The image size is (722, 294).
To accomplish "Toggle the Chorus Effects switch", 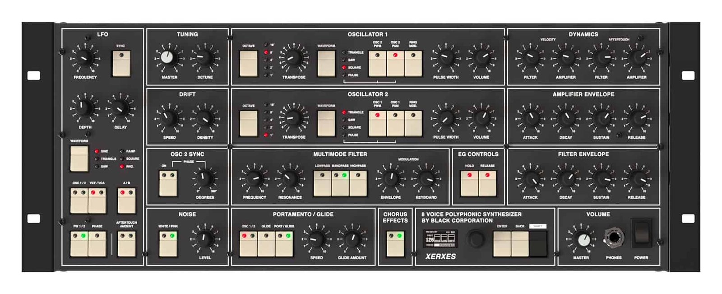I will (x=395, y=243).
